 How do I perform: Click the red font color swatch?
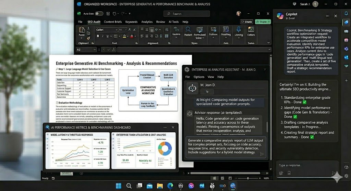point(132,36)
